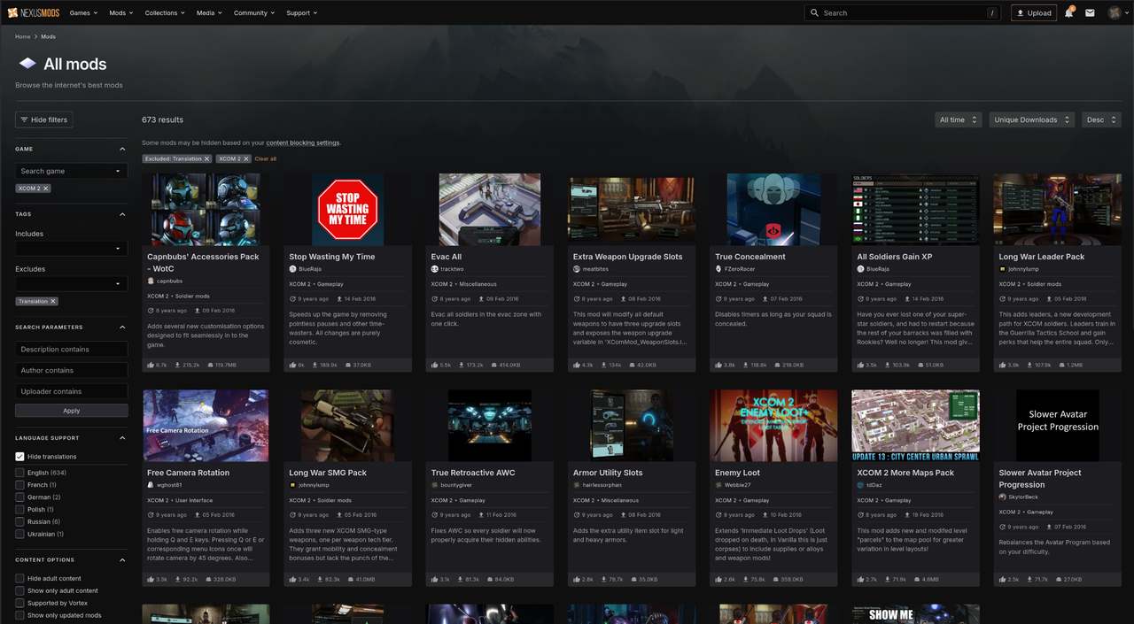
Task: Click the Hide filters button
Action: pyautogui.click(x=43, y=119)
